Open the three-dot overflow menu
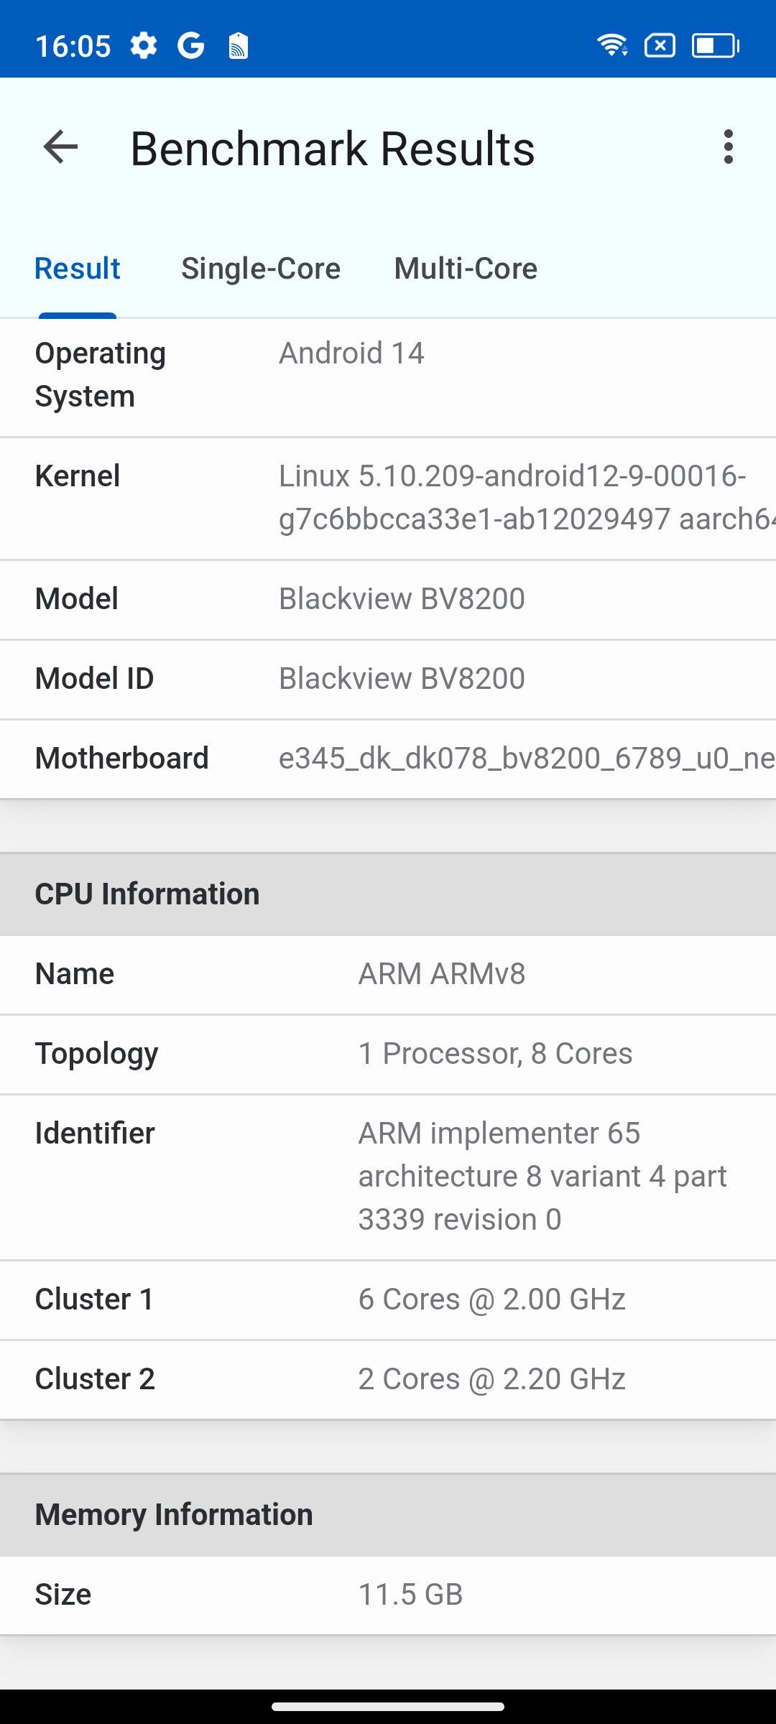776x1724 pixels. click(729, 147)
